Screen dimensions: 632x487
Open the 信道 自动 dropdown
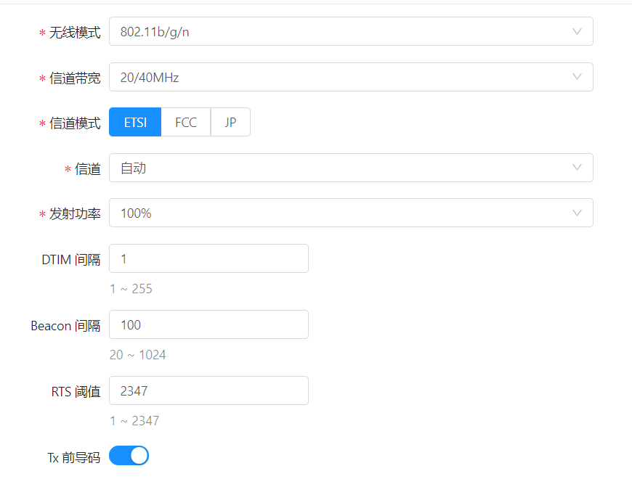pyautogui.click(x=350, y=168)
